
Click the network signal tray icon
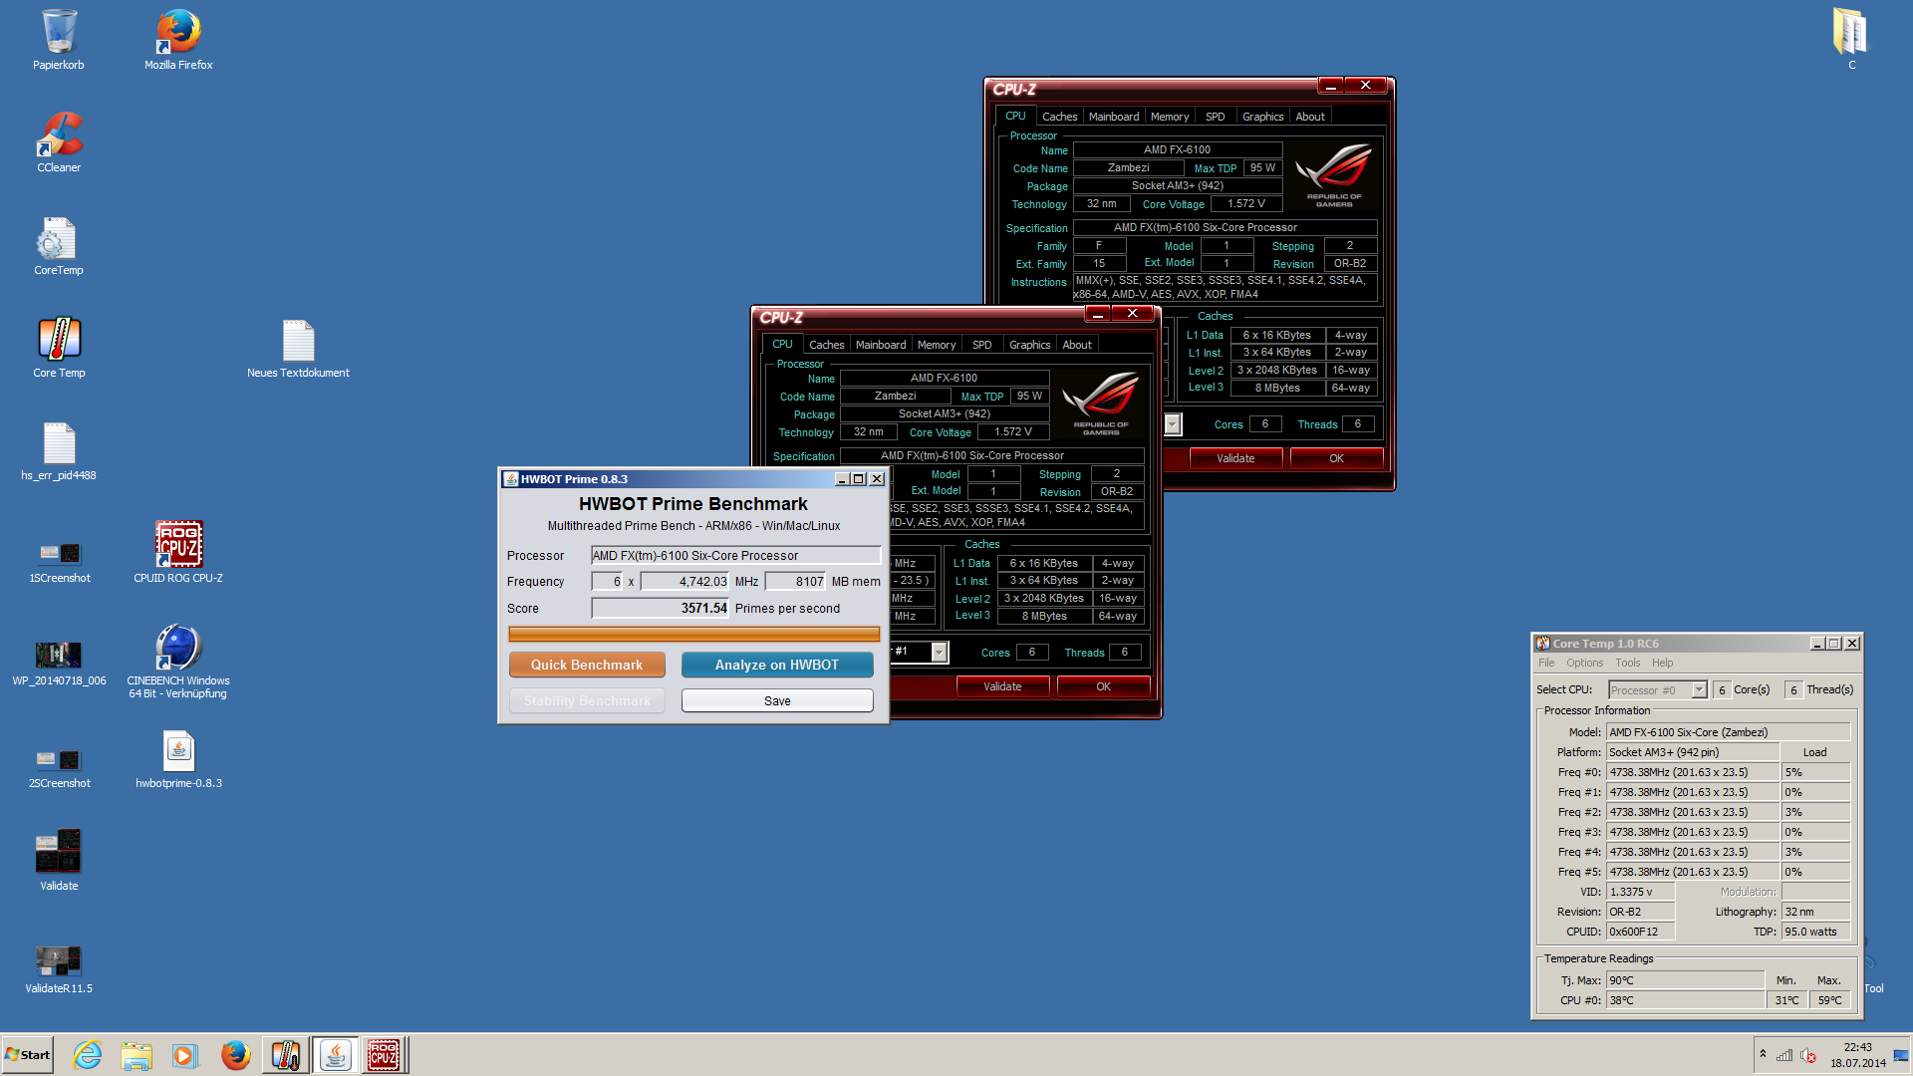[1784, 1055]
